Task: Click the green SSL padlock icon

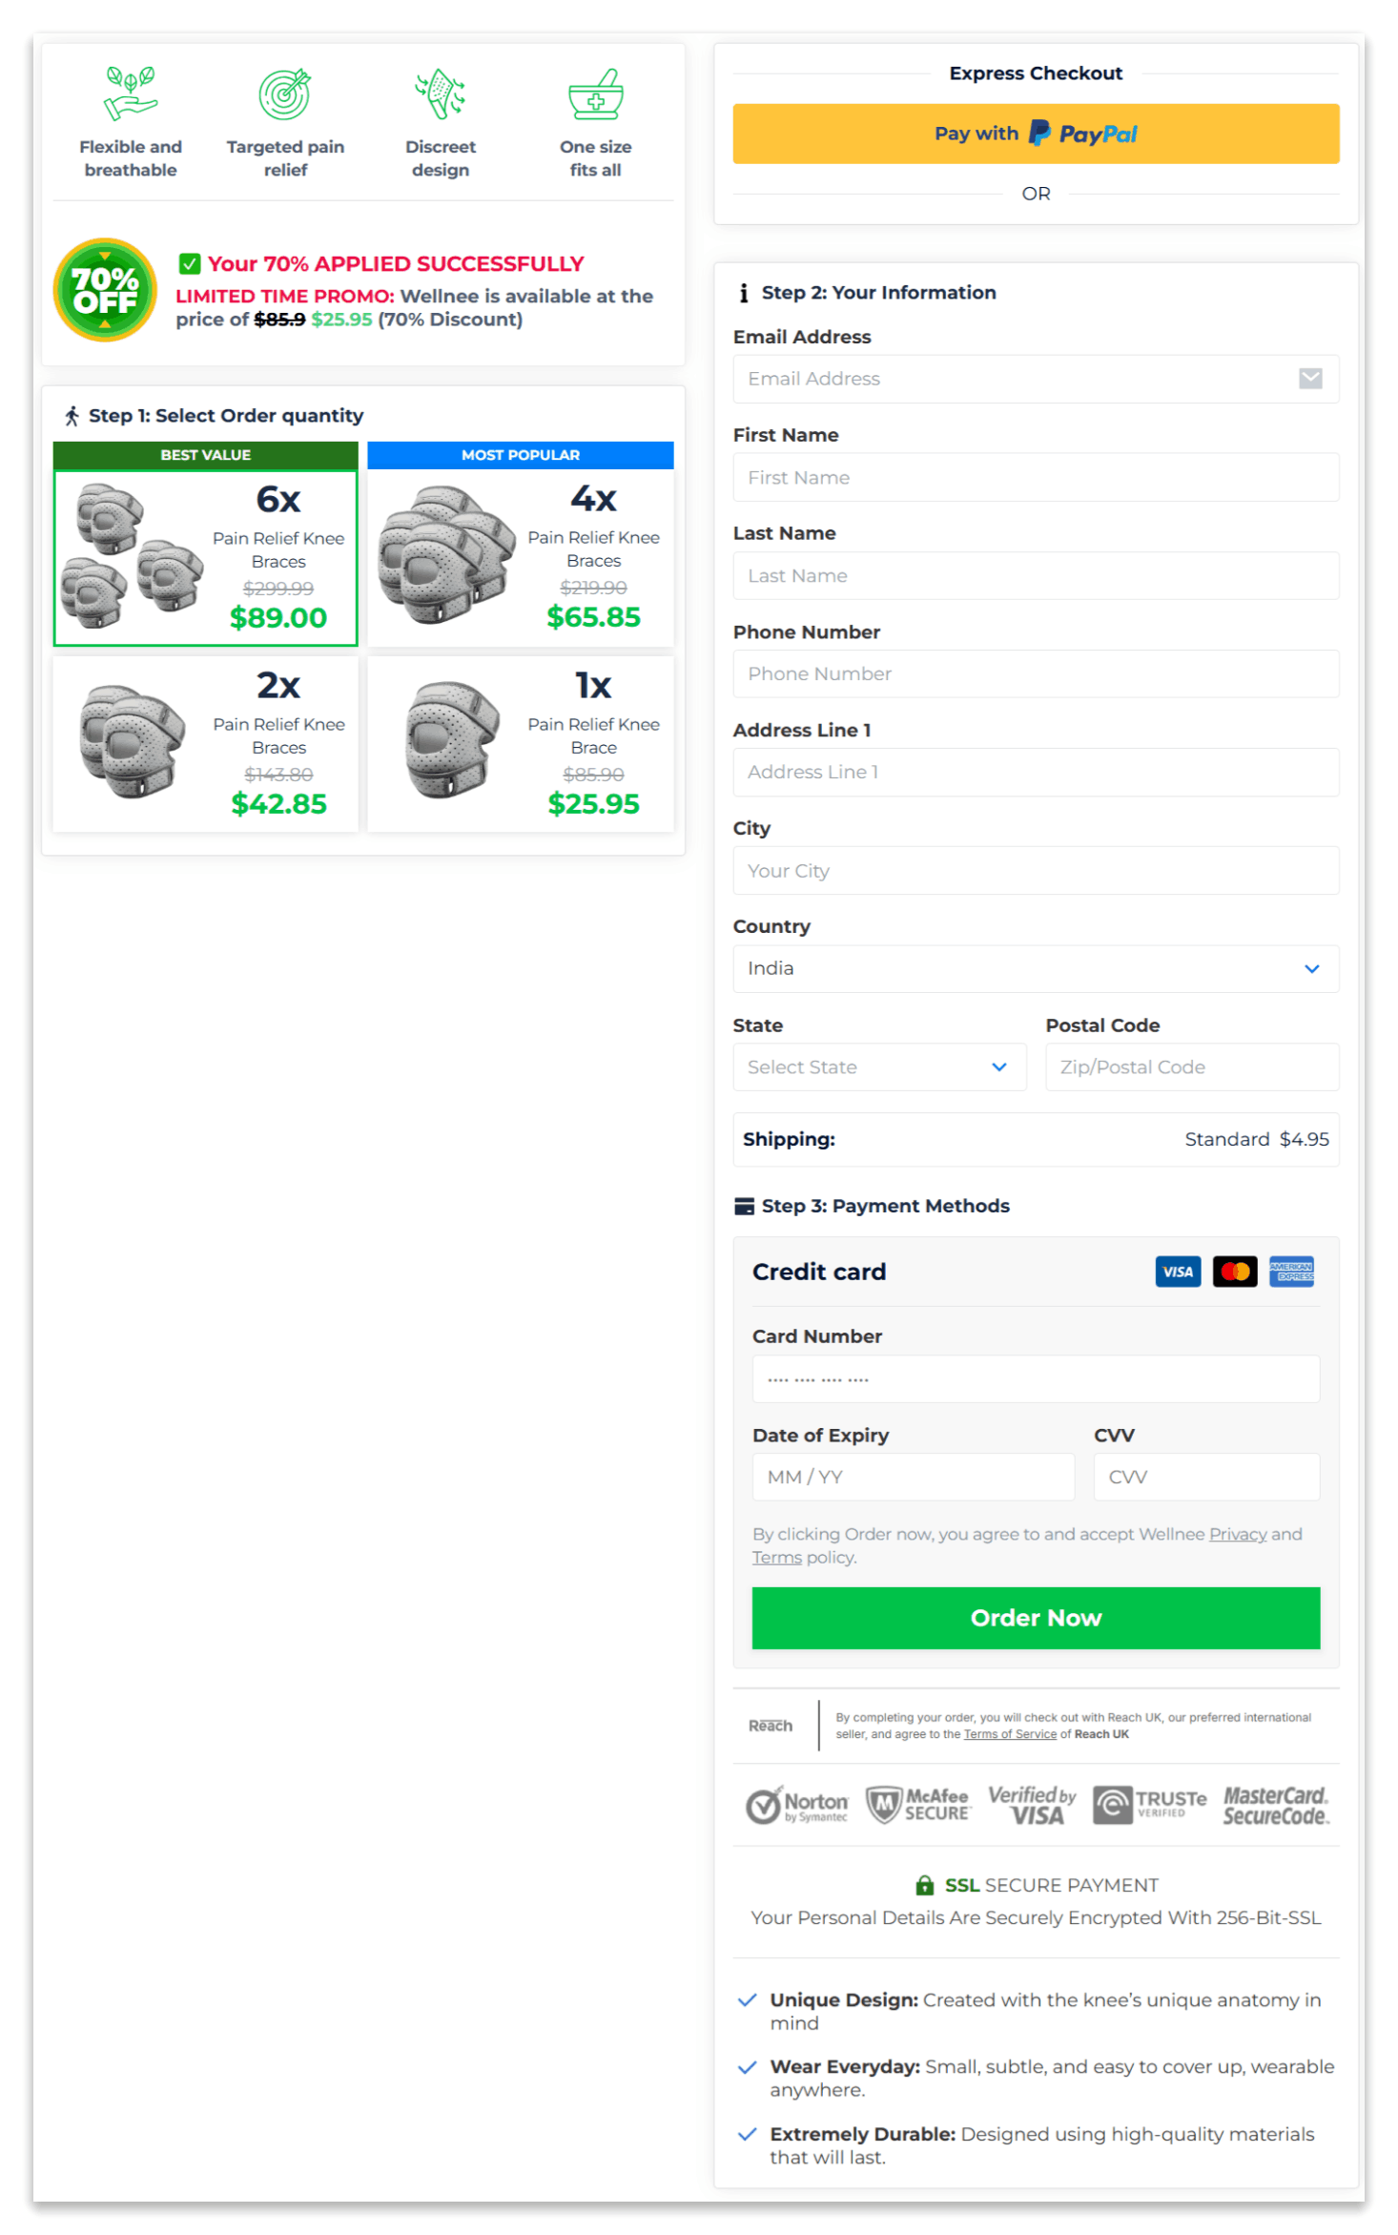Action: [x=924, y=1885]
